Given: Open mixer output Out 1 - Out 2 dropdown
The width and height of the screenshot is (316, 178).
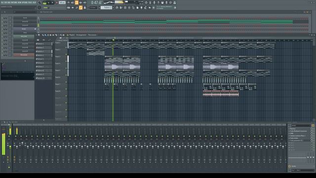Looking at the screenshot, I should [303, 170].
